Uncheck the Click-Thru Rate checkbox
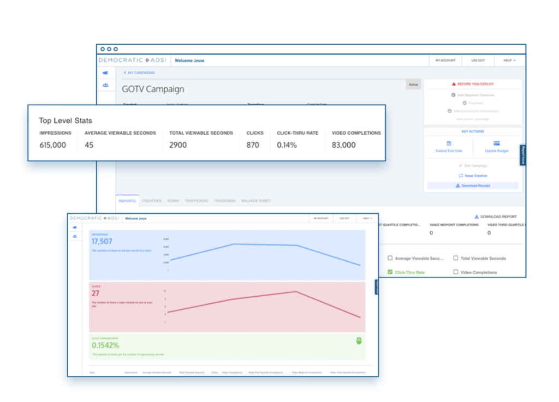Screen dimensions: 559x402 pos(390,272)
